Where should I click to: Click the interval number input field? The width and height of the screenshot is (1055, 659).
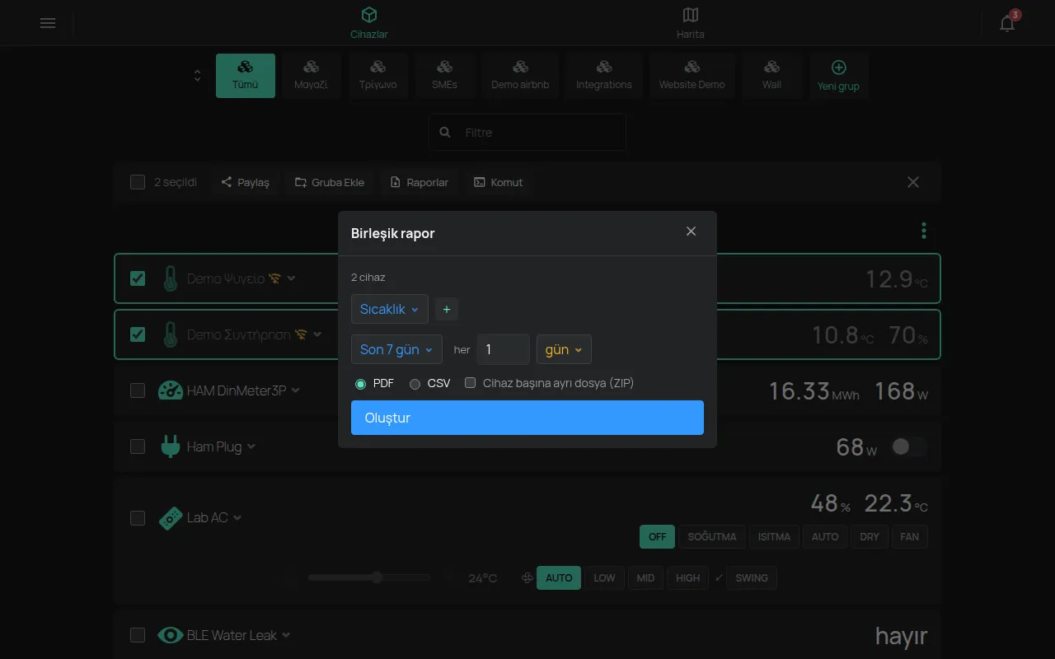504,349
